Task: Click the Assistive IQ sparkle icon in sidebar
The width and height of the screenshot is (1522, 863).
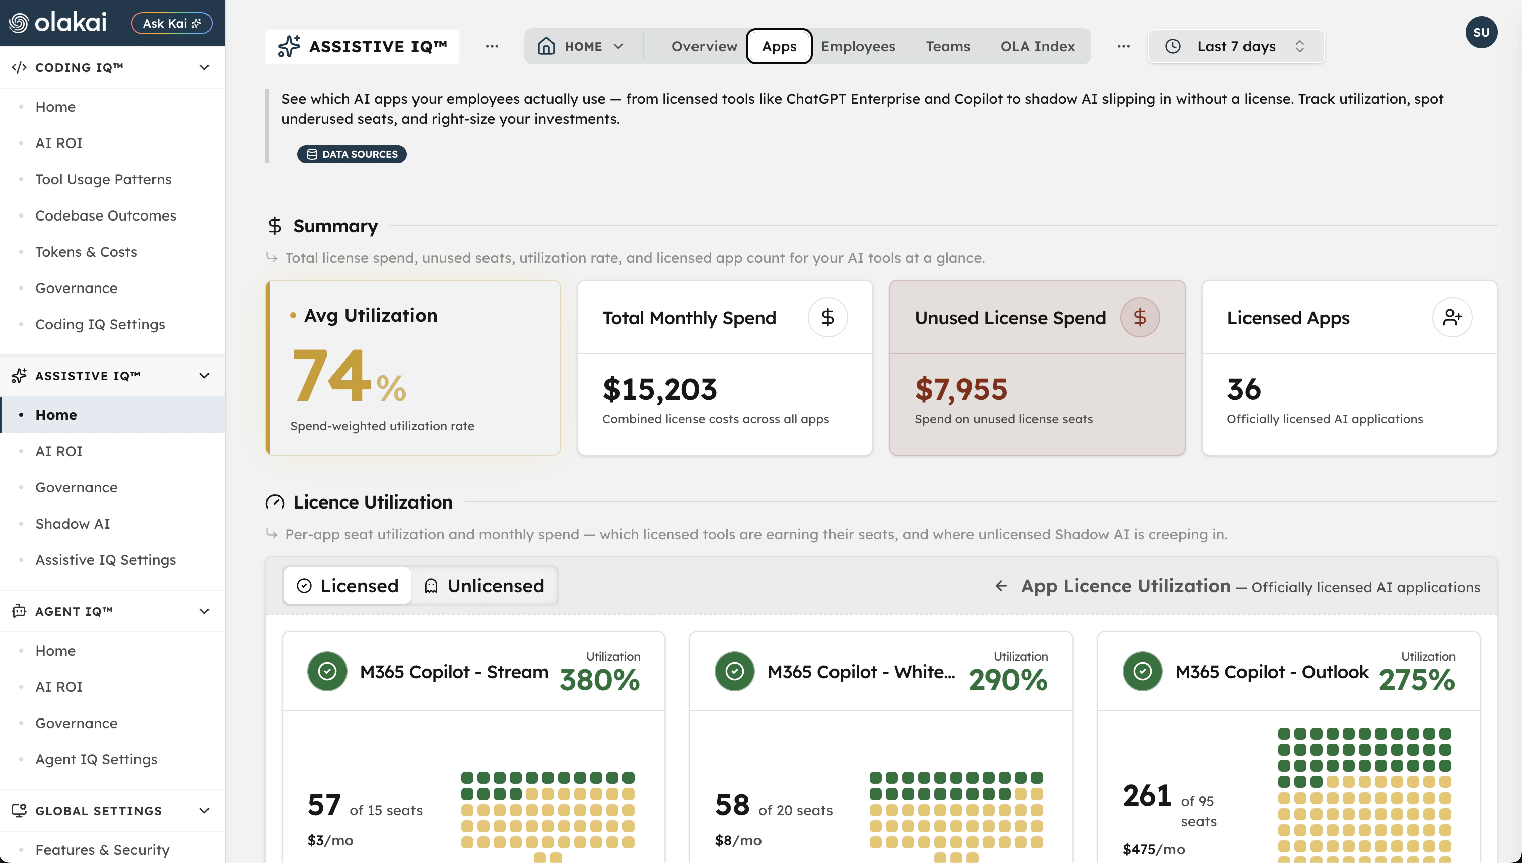Action: 19,376
